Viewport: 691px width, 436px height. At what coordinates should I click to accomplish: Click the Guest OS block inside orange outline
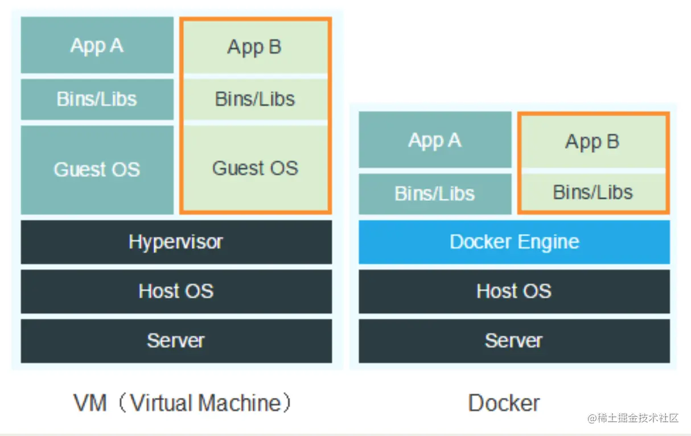(x=255, y=168)
